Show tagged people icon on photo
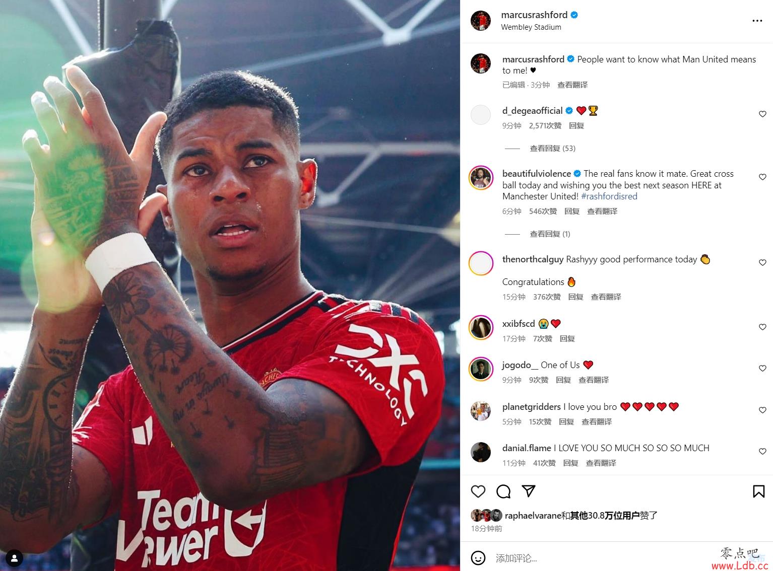Viewport: 773px width, 571px height. 15,558
